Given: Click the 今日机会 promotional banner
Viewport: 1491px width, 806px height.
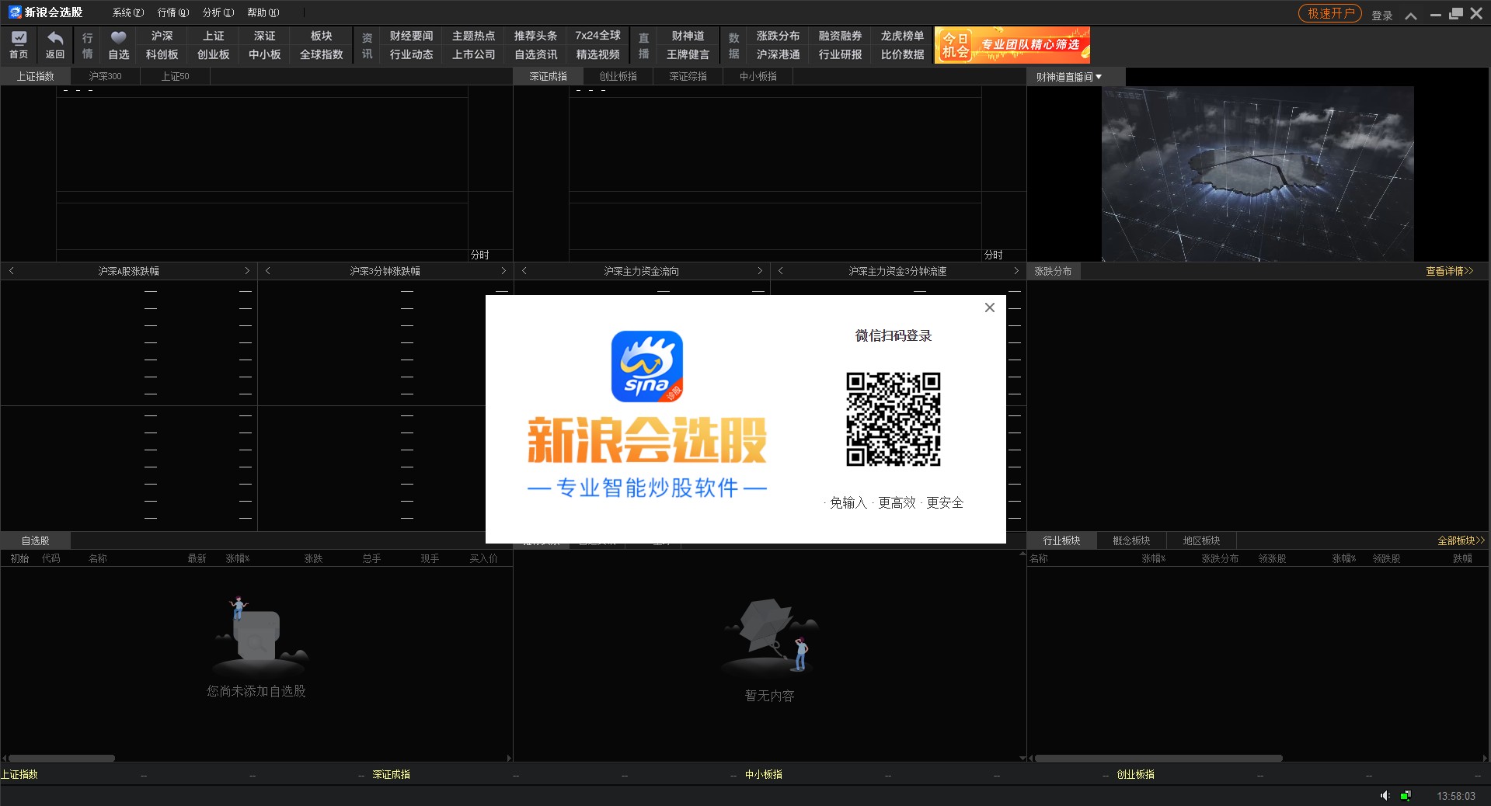Looking at the screenshot, I should pyautogui.click(x=1012, y=45).
